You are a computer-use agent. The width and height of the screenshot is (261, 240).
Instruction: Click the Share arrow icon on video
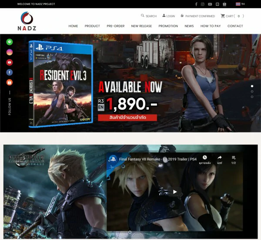click(x=220, y=157)
